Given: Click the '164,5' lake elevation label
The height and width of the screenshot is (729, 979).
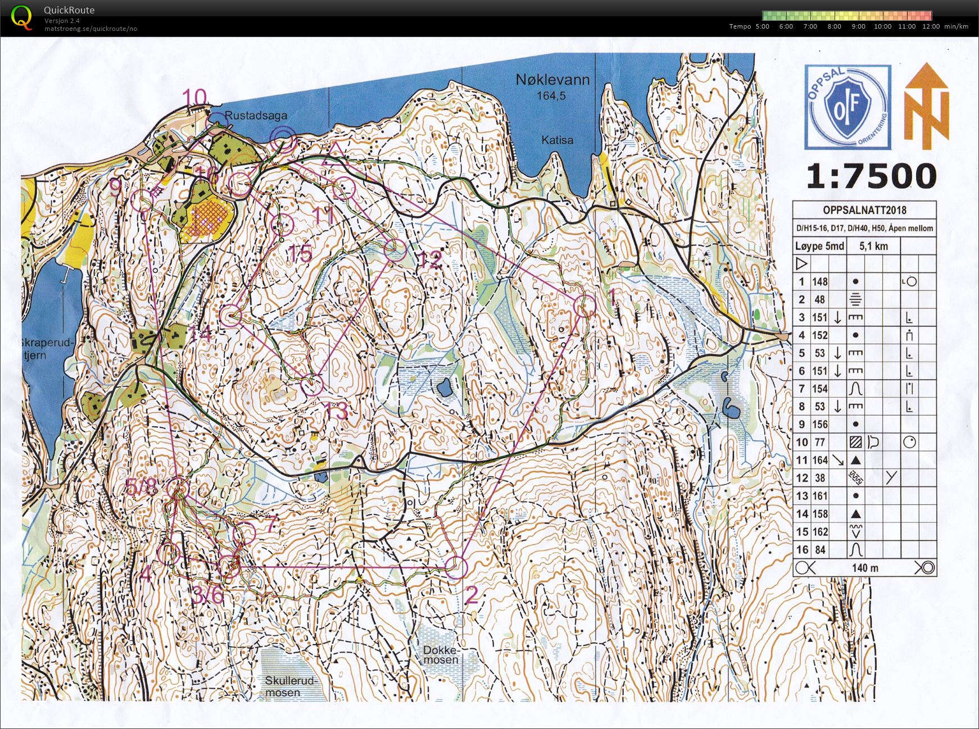Looking at the screenshot, I should (551, 96).
